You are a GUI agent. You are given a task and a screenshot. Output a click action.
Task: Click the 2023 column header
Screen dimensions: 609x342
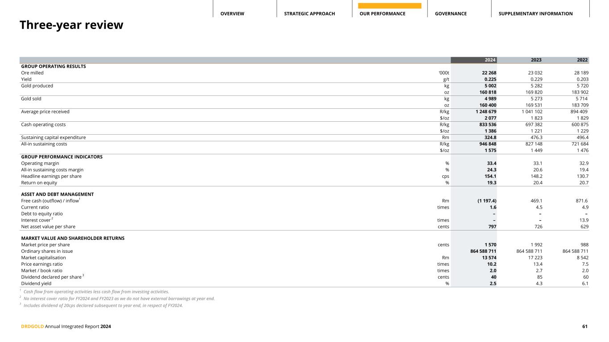(536, 60)
